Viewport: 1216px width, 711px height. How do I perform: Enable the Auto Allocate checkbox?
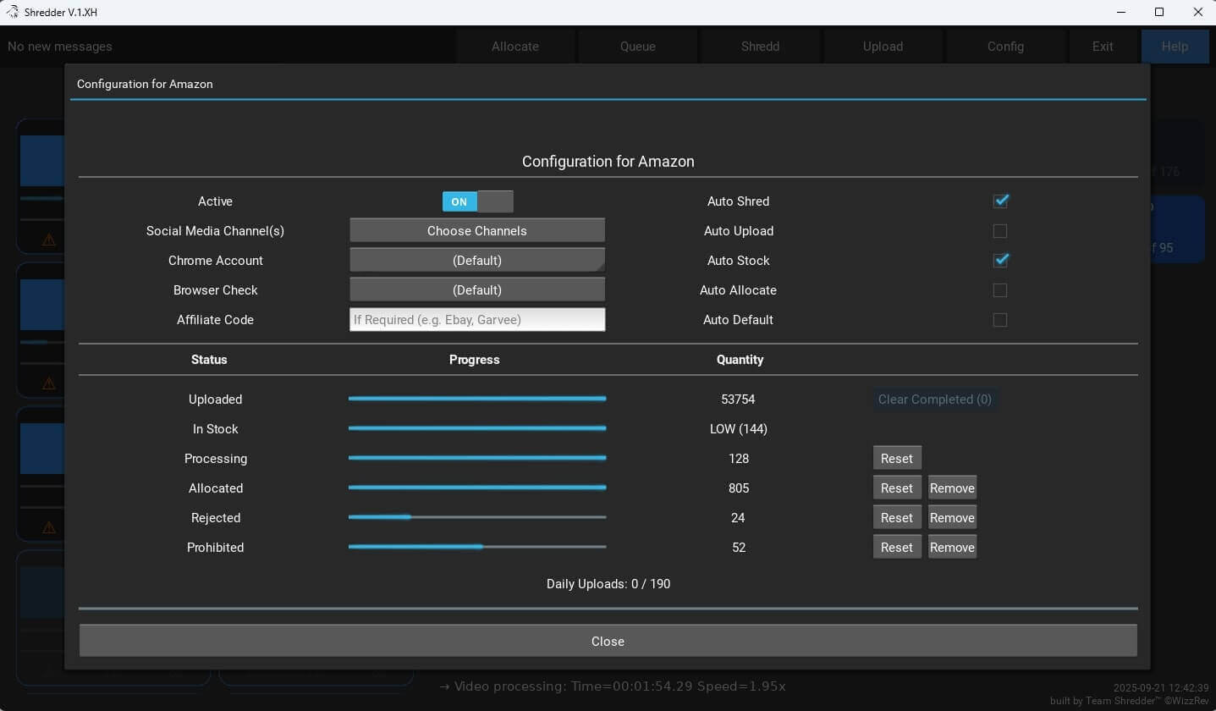coord(1000,290)
